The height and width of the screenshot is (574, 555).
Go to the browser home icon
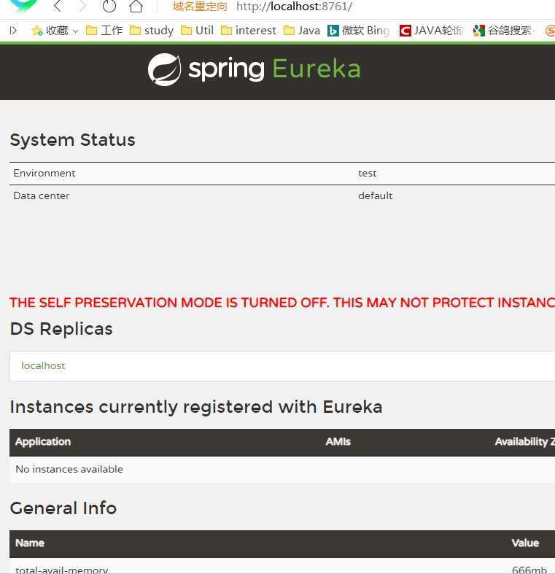coord(136,6)
